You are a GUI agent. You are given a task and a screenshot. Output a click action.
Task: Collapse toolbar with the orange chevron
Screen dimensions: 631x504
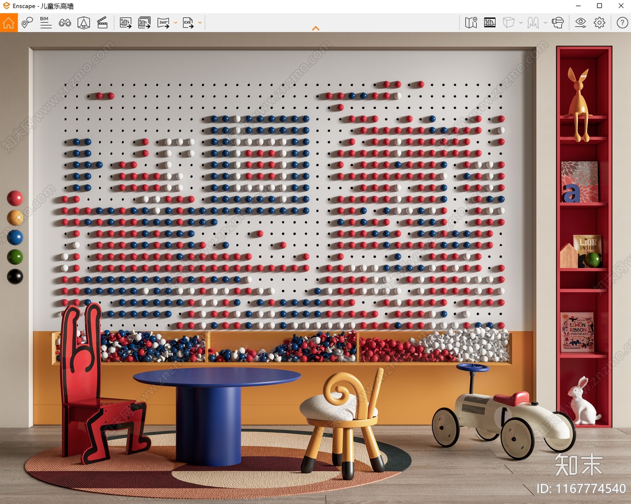[x=315, y=28]
